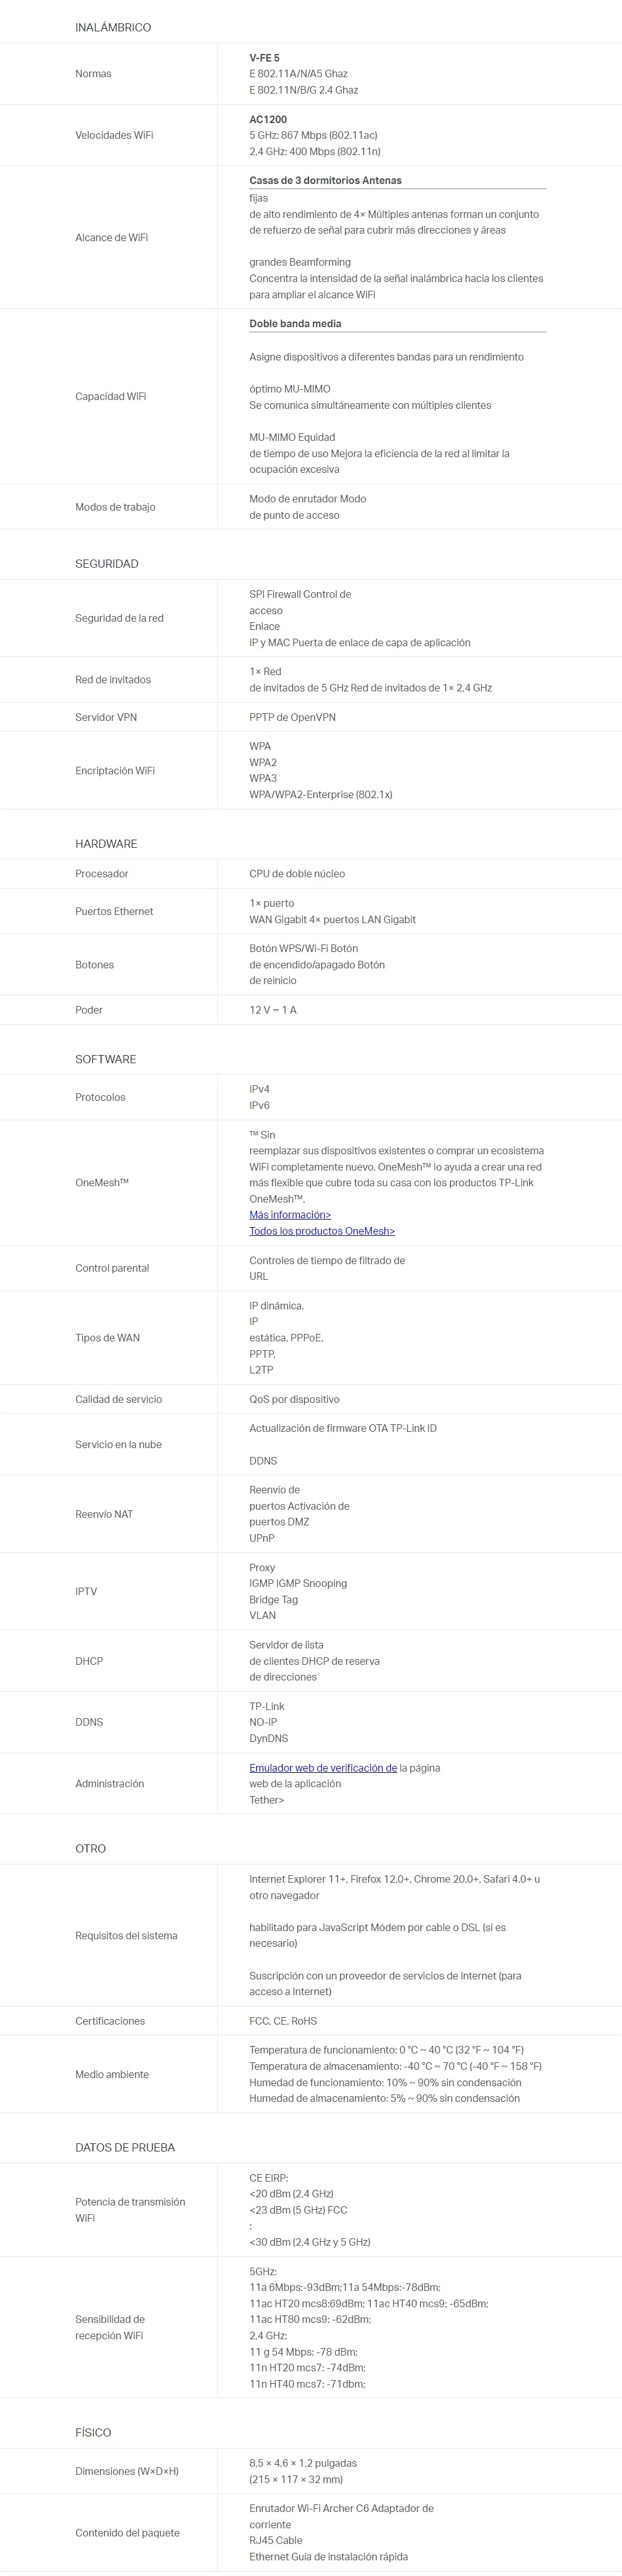
Task: Click the OTRO section heading
Action: click(x=91, y=1849)
